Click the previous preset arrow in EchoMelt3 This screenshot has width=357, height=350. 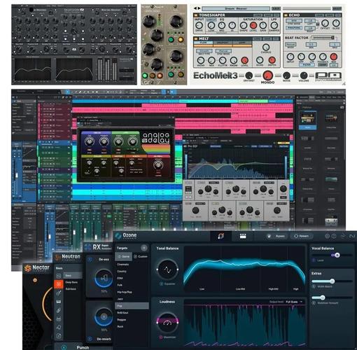[x=195, y=8]
